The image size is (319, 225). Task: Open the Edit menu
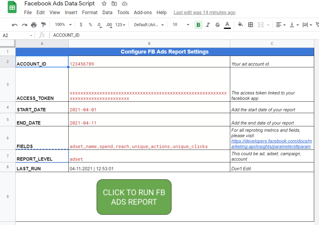[40, 12]
